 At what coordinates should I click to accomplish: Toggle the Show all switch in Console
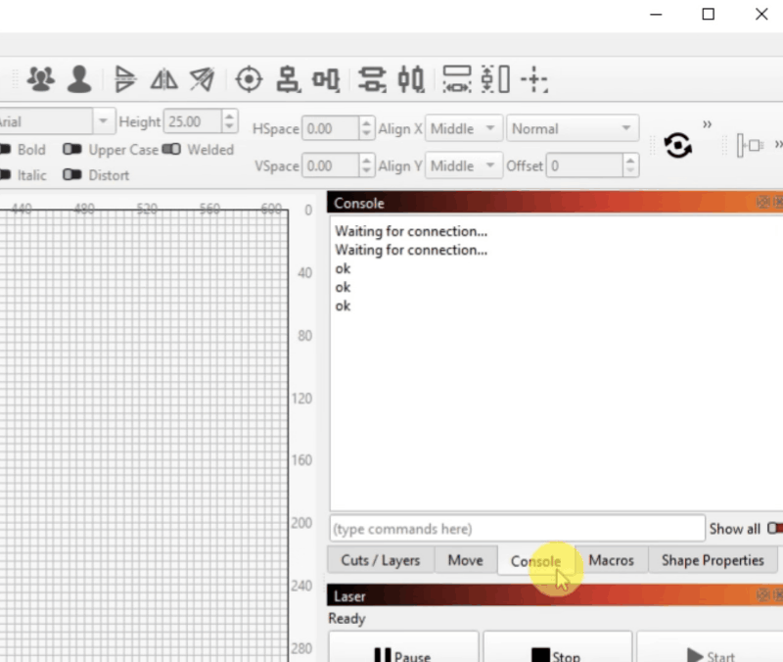pos(774,529)
